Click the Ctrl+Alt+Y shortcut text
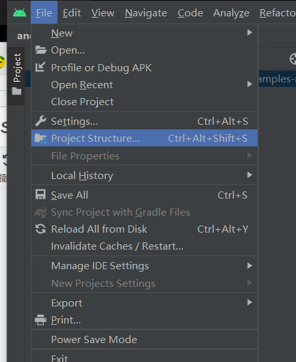This screenshot has height=362, width=296. pos(223,229)
